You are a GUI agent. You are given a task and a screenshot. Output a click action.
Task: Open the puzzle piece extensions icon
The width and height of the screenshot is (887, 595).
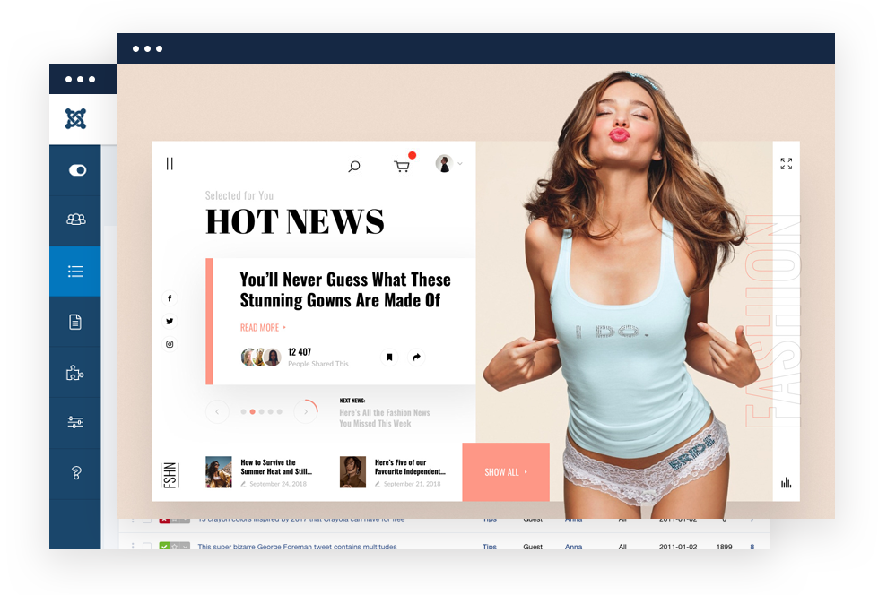pos(74,373)
